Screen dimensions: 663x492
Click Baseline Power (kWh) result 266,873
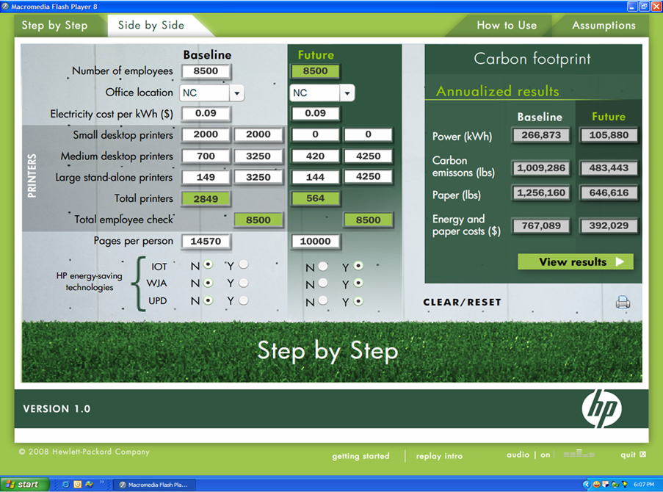click(x=541, y=135)
